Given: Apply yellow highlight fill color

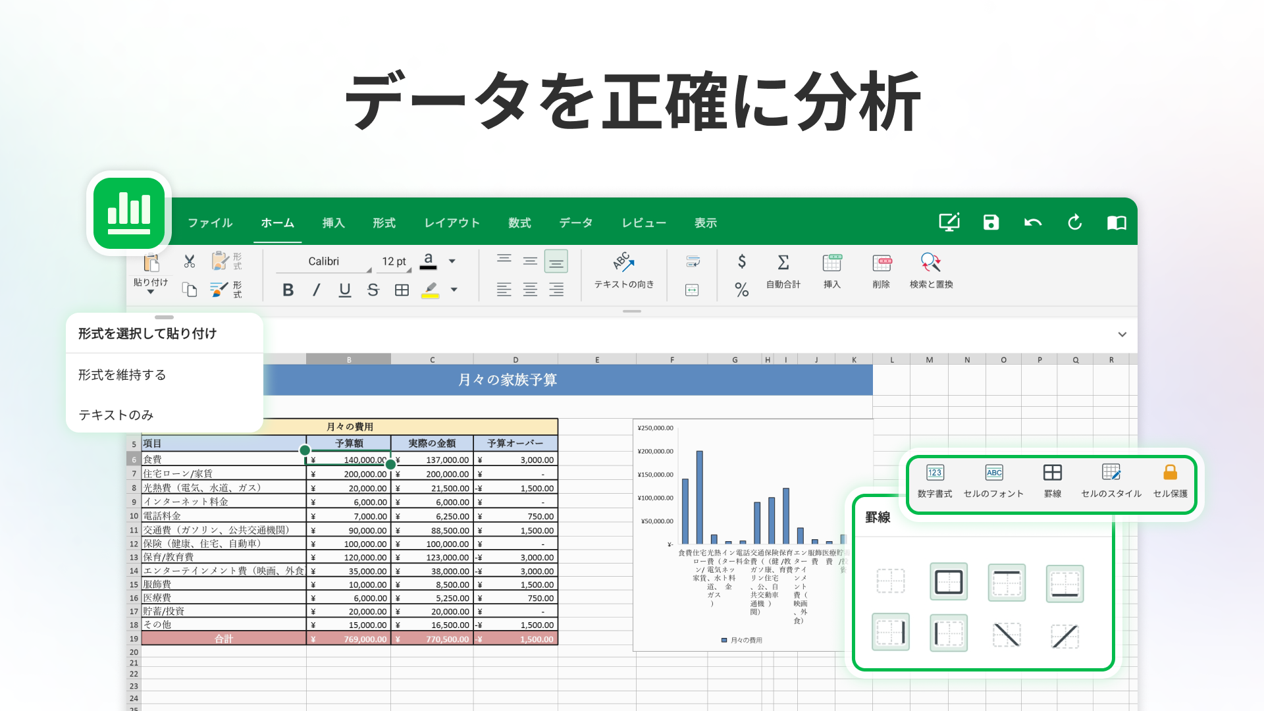Looking at the screenshot, I should tap(430, 290).
